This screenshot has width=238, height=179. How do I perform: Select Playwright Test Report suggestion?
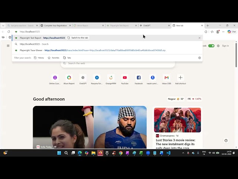[107, 38]
